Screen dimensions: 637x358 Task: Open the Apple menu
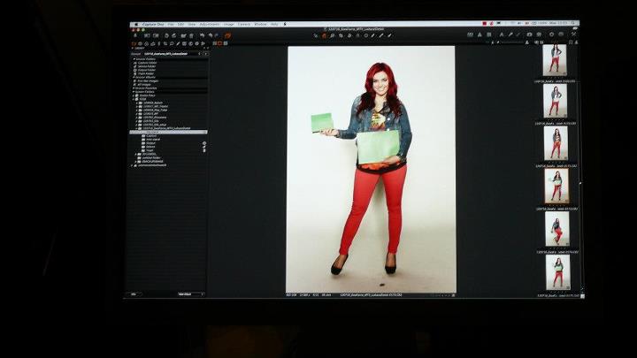pos(136,25)
